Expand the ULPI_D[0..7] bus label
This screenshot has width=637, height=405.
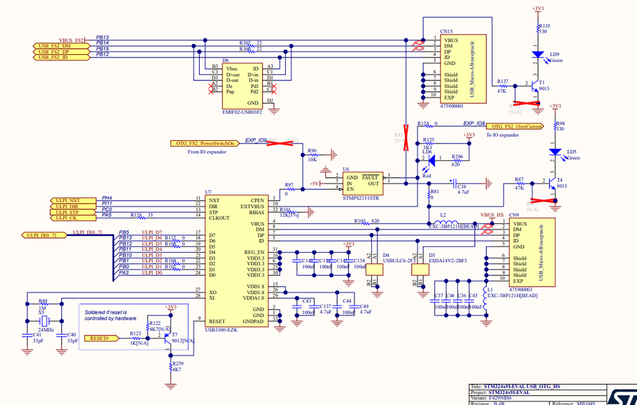[x=45, y=235]
